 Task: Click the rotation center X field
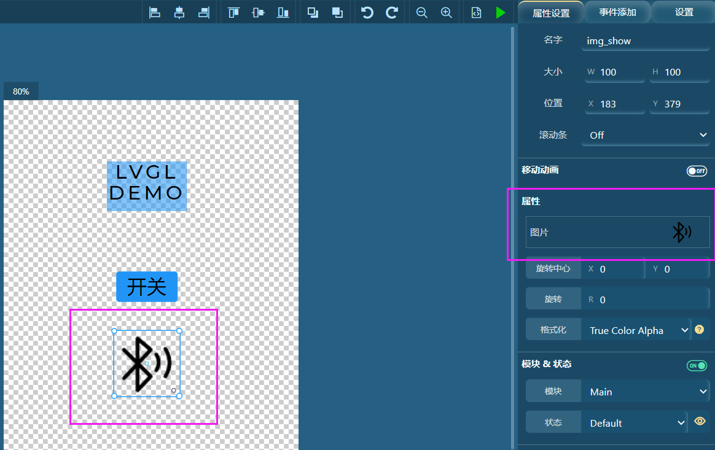613,269
